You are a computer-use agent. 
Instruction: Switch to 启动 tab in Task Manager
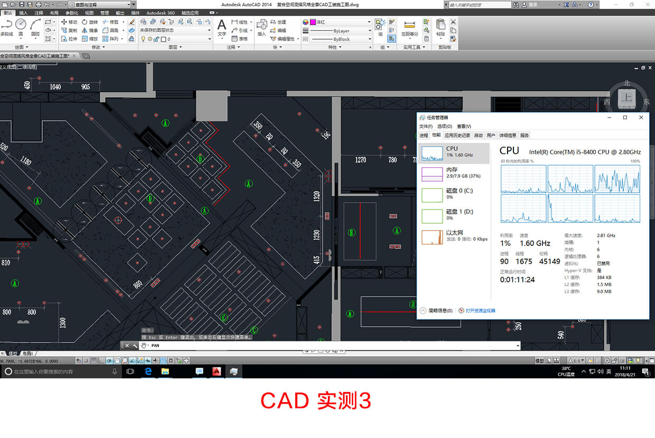tap(478, 135)
